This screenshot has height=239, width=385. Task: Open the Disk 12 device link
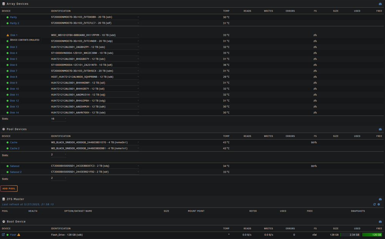14,101
